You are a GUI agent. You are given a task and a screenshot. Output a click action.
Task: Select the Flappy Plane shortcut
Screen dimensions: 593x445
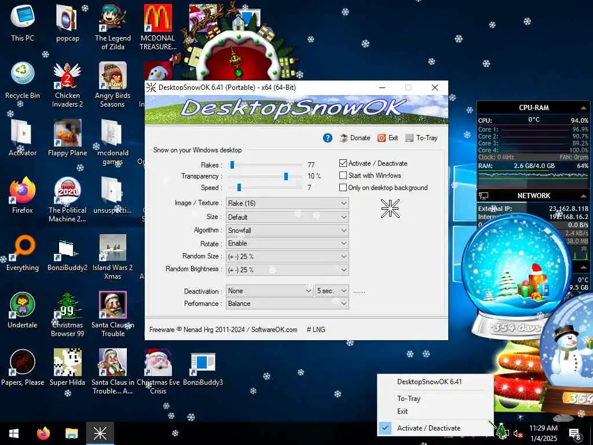click(x=67, y=138)
